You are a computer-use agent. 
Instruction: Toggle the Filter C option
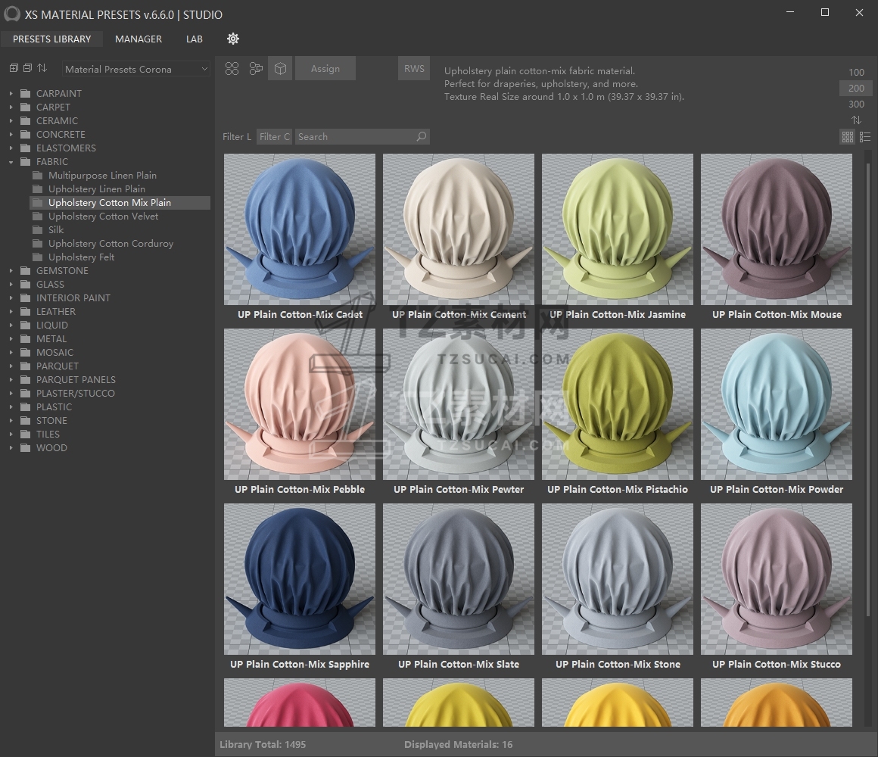pyautogui.click(x=274, y=136)
